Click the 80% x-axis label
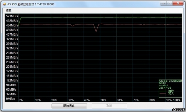Viewport: 186px width, 112px height. (x=152, y=100)
